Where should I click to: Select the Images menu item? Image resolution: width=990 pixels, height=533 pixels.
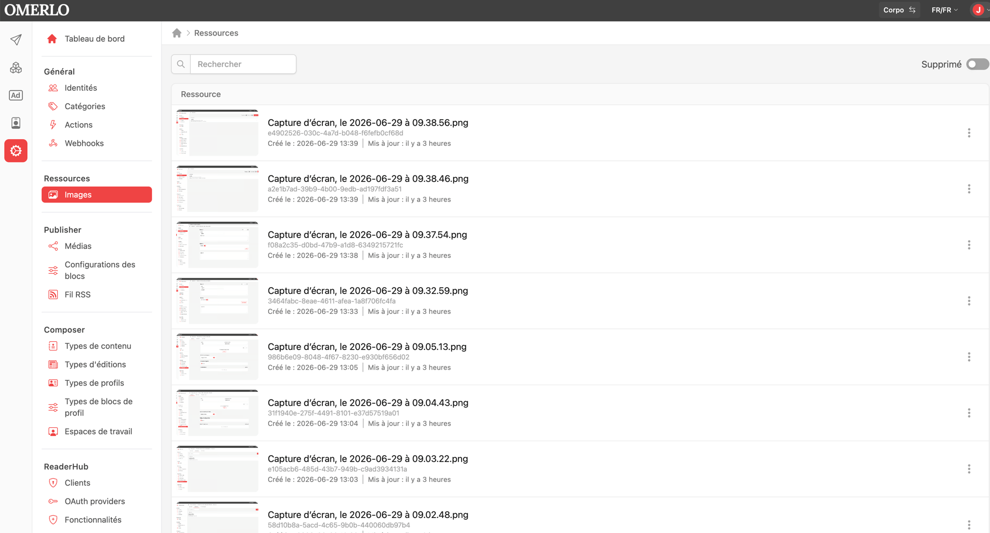pyautogui.click(x=97, y=194)
